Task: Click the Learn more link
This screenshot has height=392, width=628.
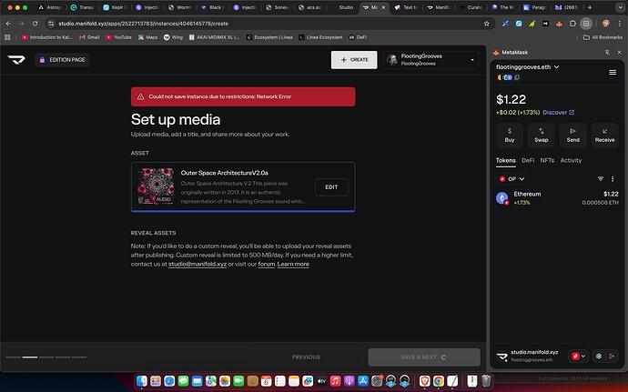Action: coord(293,265)
